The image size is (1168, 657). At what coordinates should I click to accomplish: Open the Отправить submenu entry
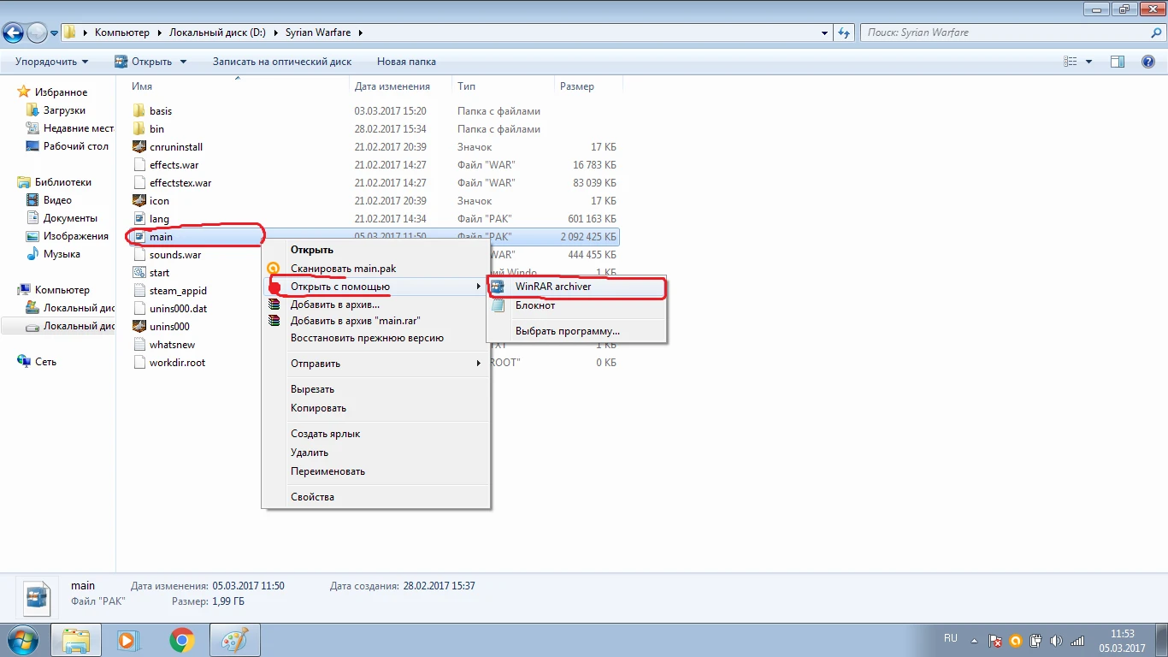click(376, 364)
